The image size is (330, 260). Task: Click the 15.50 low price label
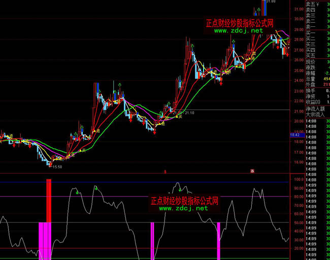click(57, 167)
